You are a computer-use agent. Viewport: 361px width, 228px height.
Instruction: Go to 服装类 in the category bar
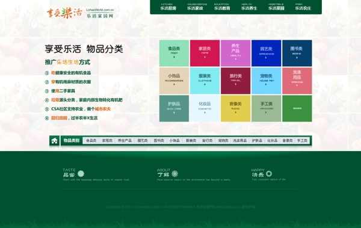pos(191,141)
